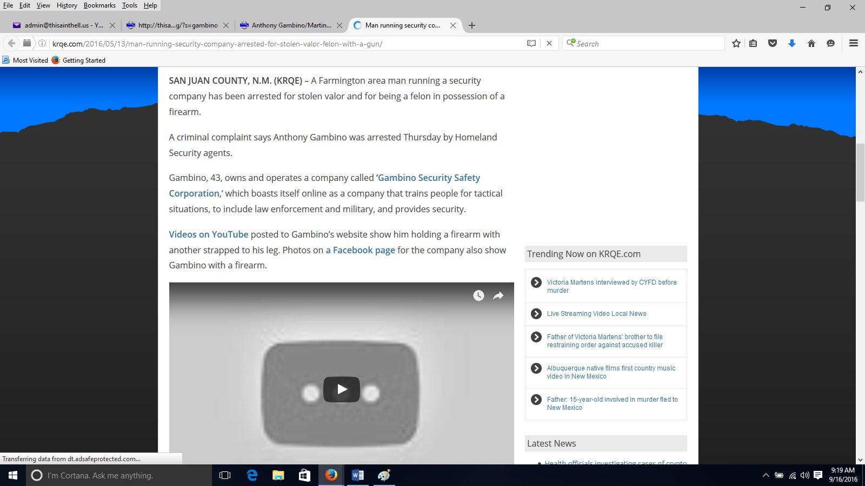Stop loading the page
Viewport: 865px width, 486px height.
click(x=549, y=44)
